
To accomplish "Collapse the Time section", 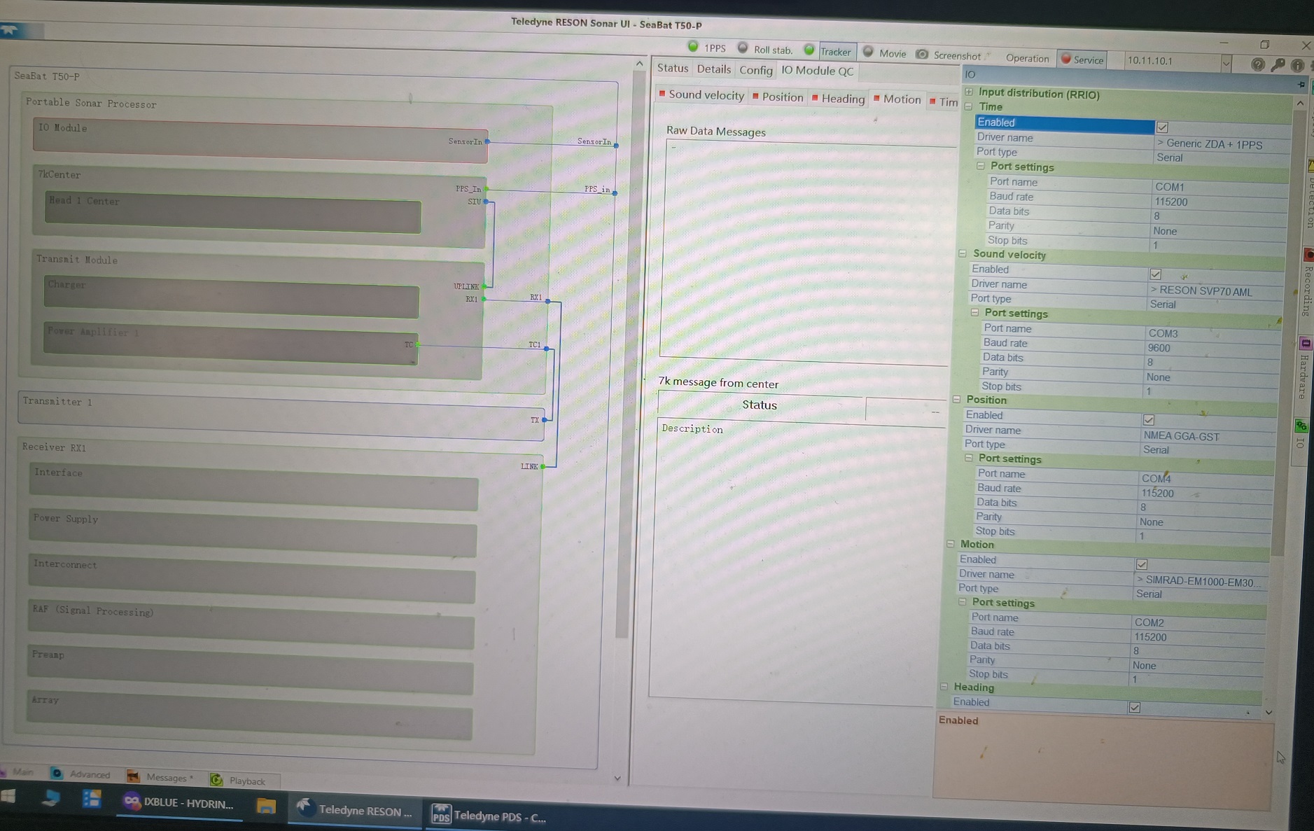I will [x=970, y=106].
